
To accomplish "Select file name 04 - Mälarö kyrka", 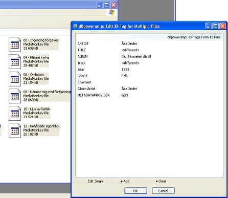I will pos(36,57).
